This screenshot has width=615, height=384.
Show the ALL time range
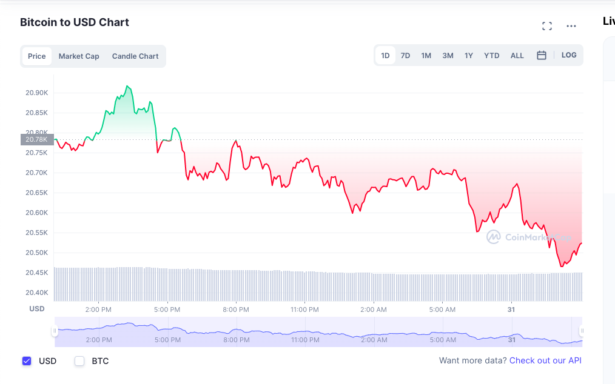click(x=517, y=56)
